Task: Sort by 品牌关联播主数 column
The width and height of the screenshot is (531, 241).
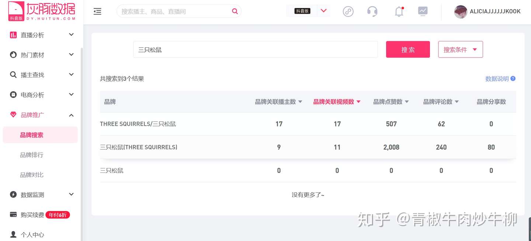Action: coord(278,102)
